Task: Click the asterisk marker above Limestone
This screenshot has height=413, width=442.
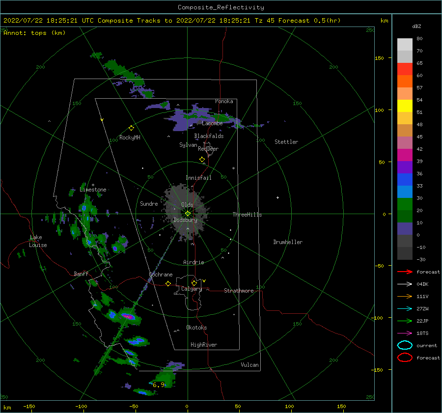Action: coord(93,185)
